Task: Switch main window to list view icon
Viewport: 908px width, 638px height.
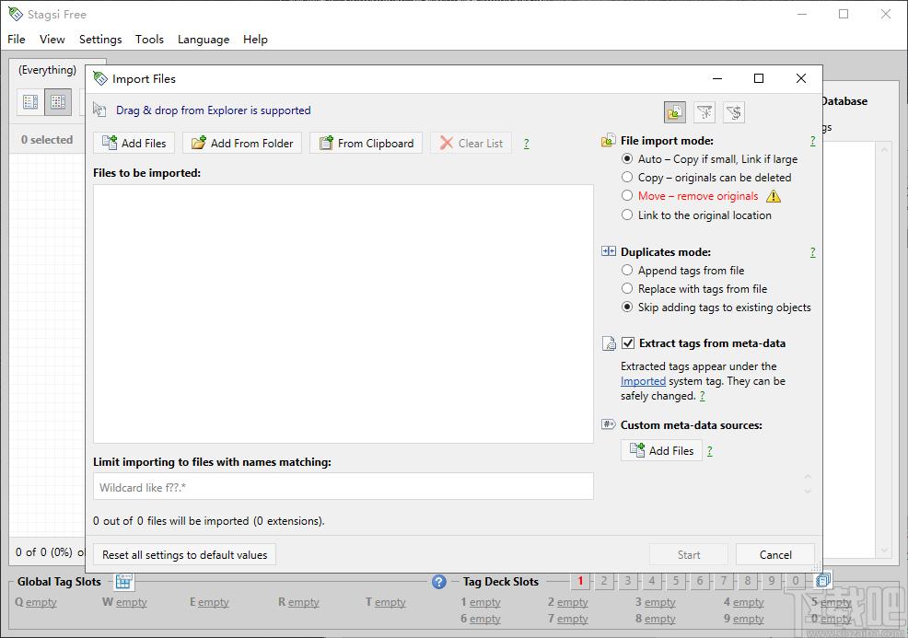Action: coord(30,102)
